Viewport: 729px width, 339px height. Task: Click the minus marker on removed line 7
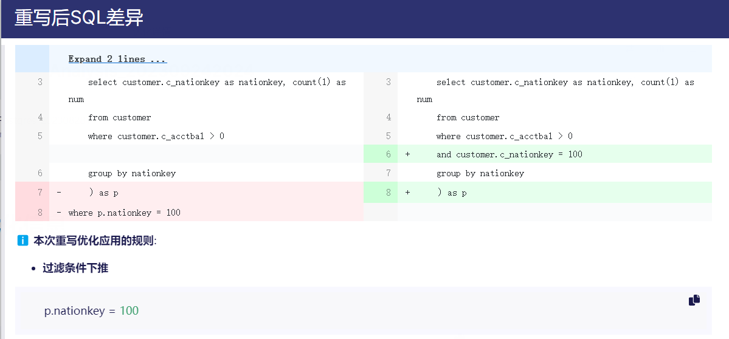pos(59,193)
